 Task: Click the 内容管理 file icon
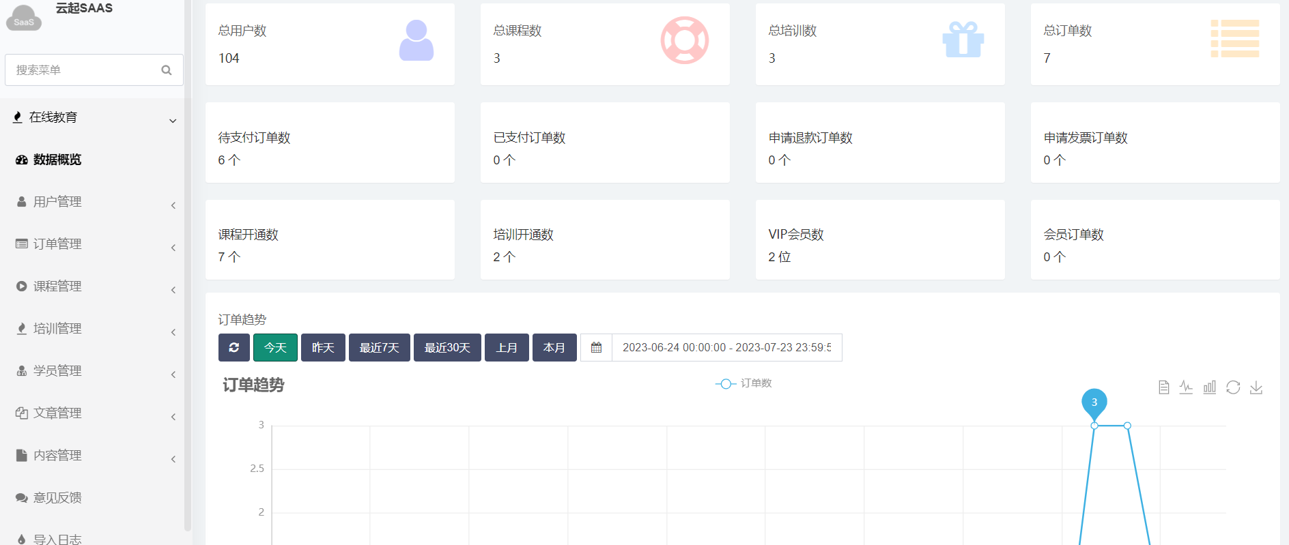pyautogui.click(x=22, y=455)
